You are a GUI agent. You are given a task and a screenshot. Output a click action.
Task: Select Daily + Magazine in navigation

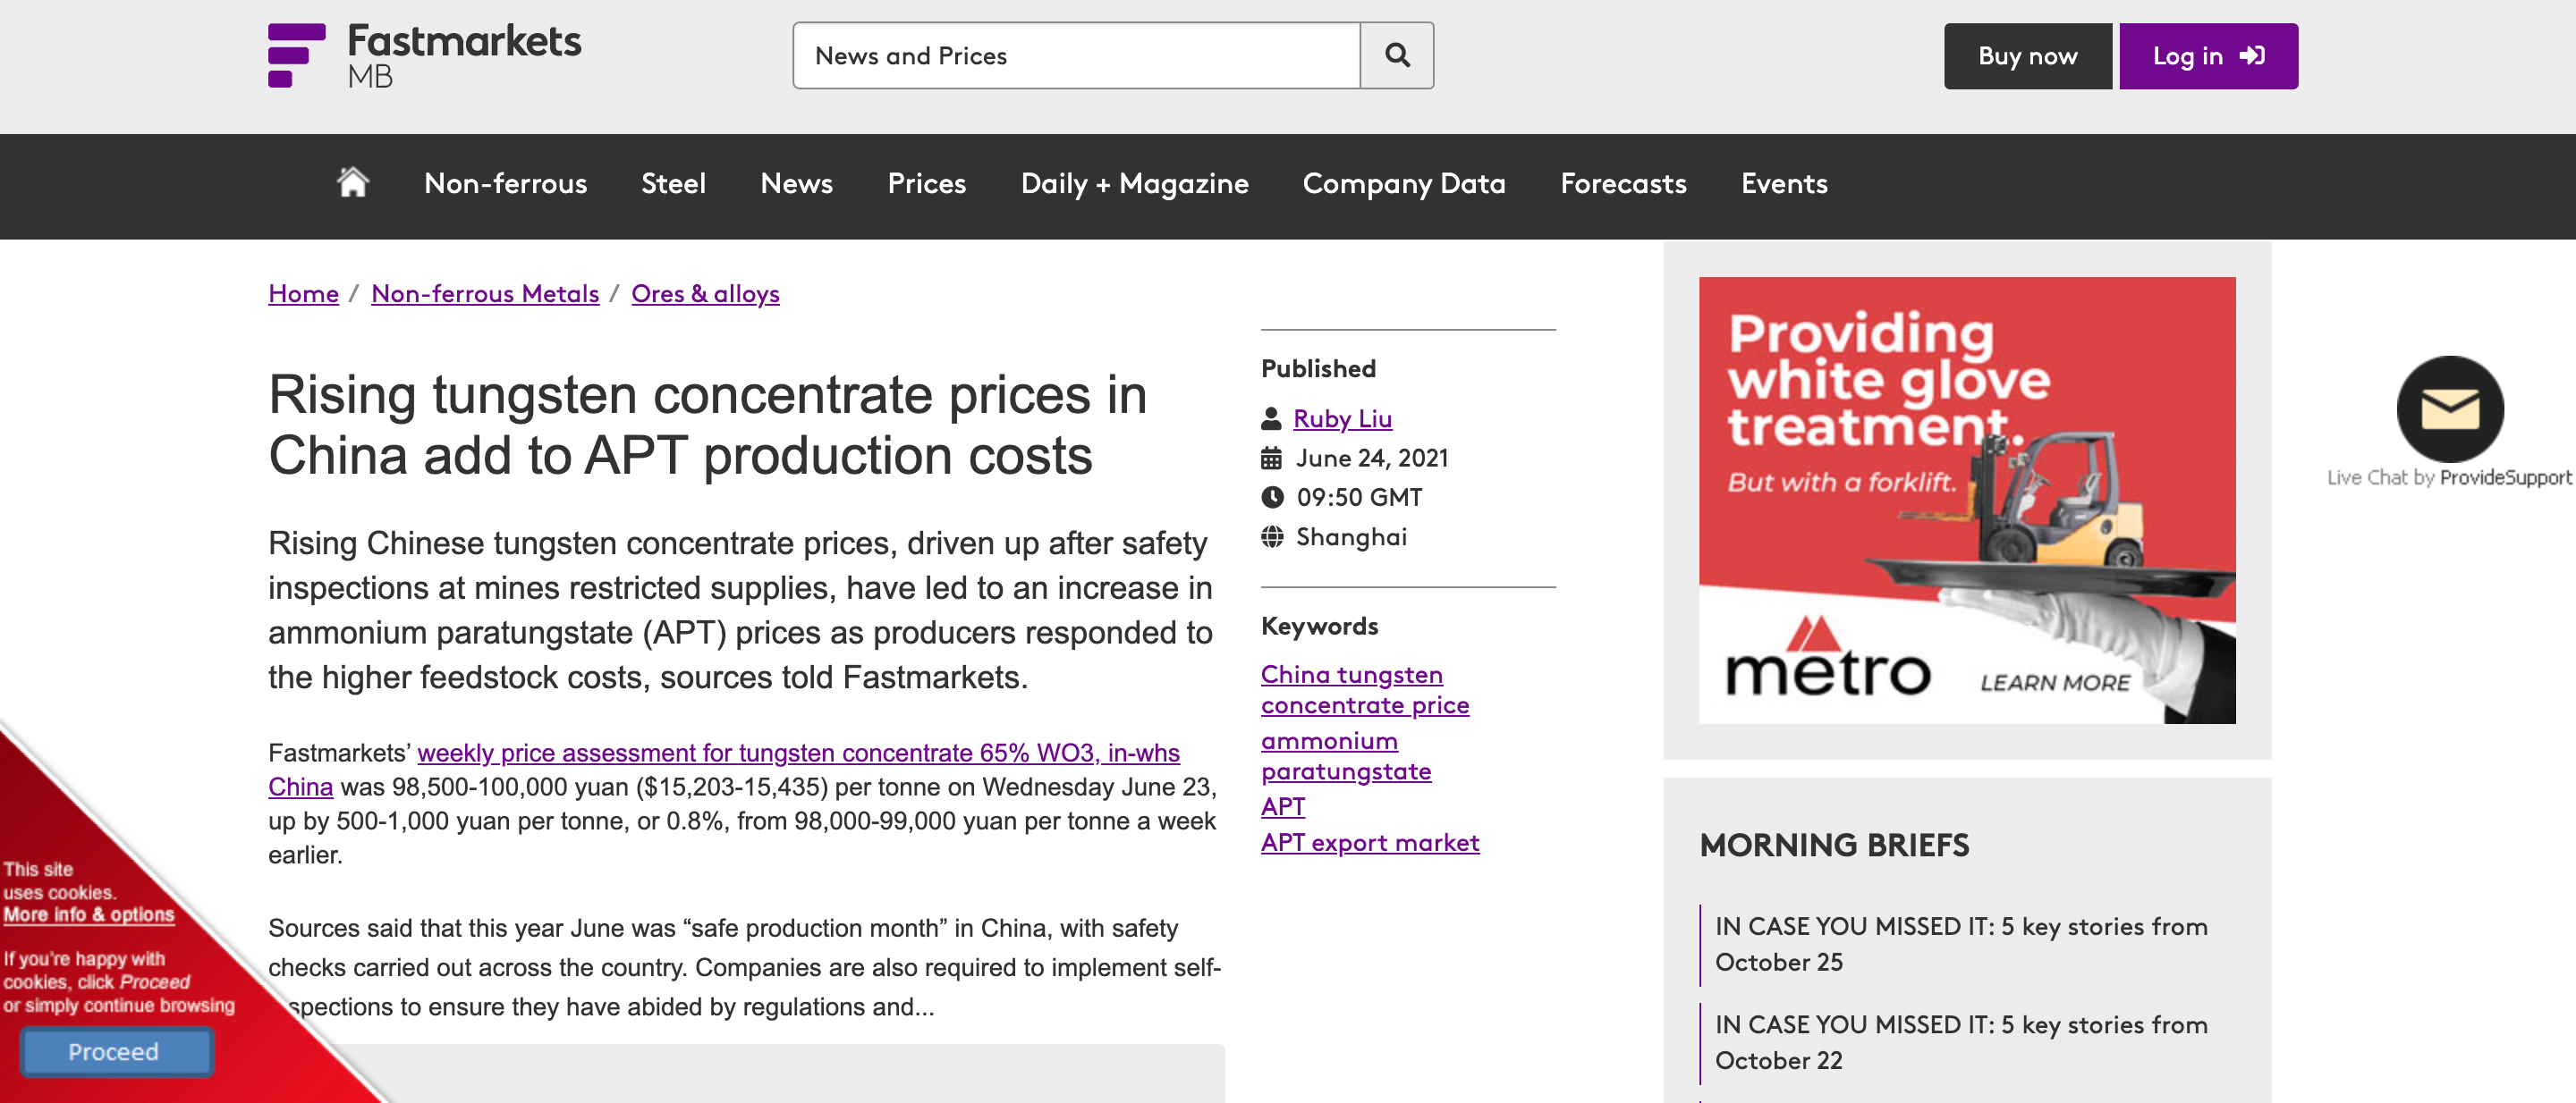pos(1134,184)
